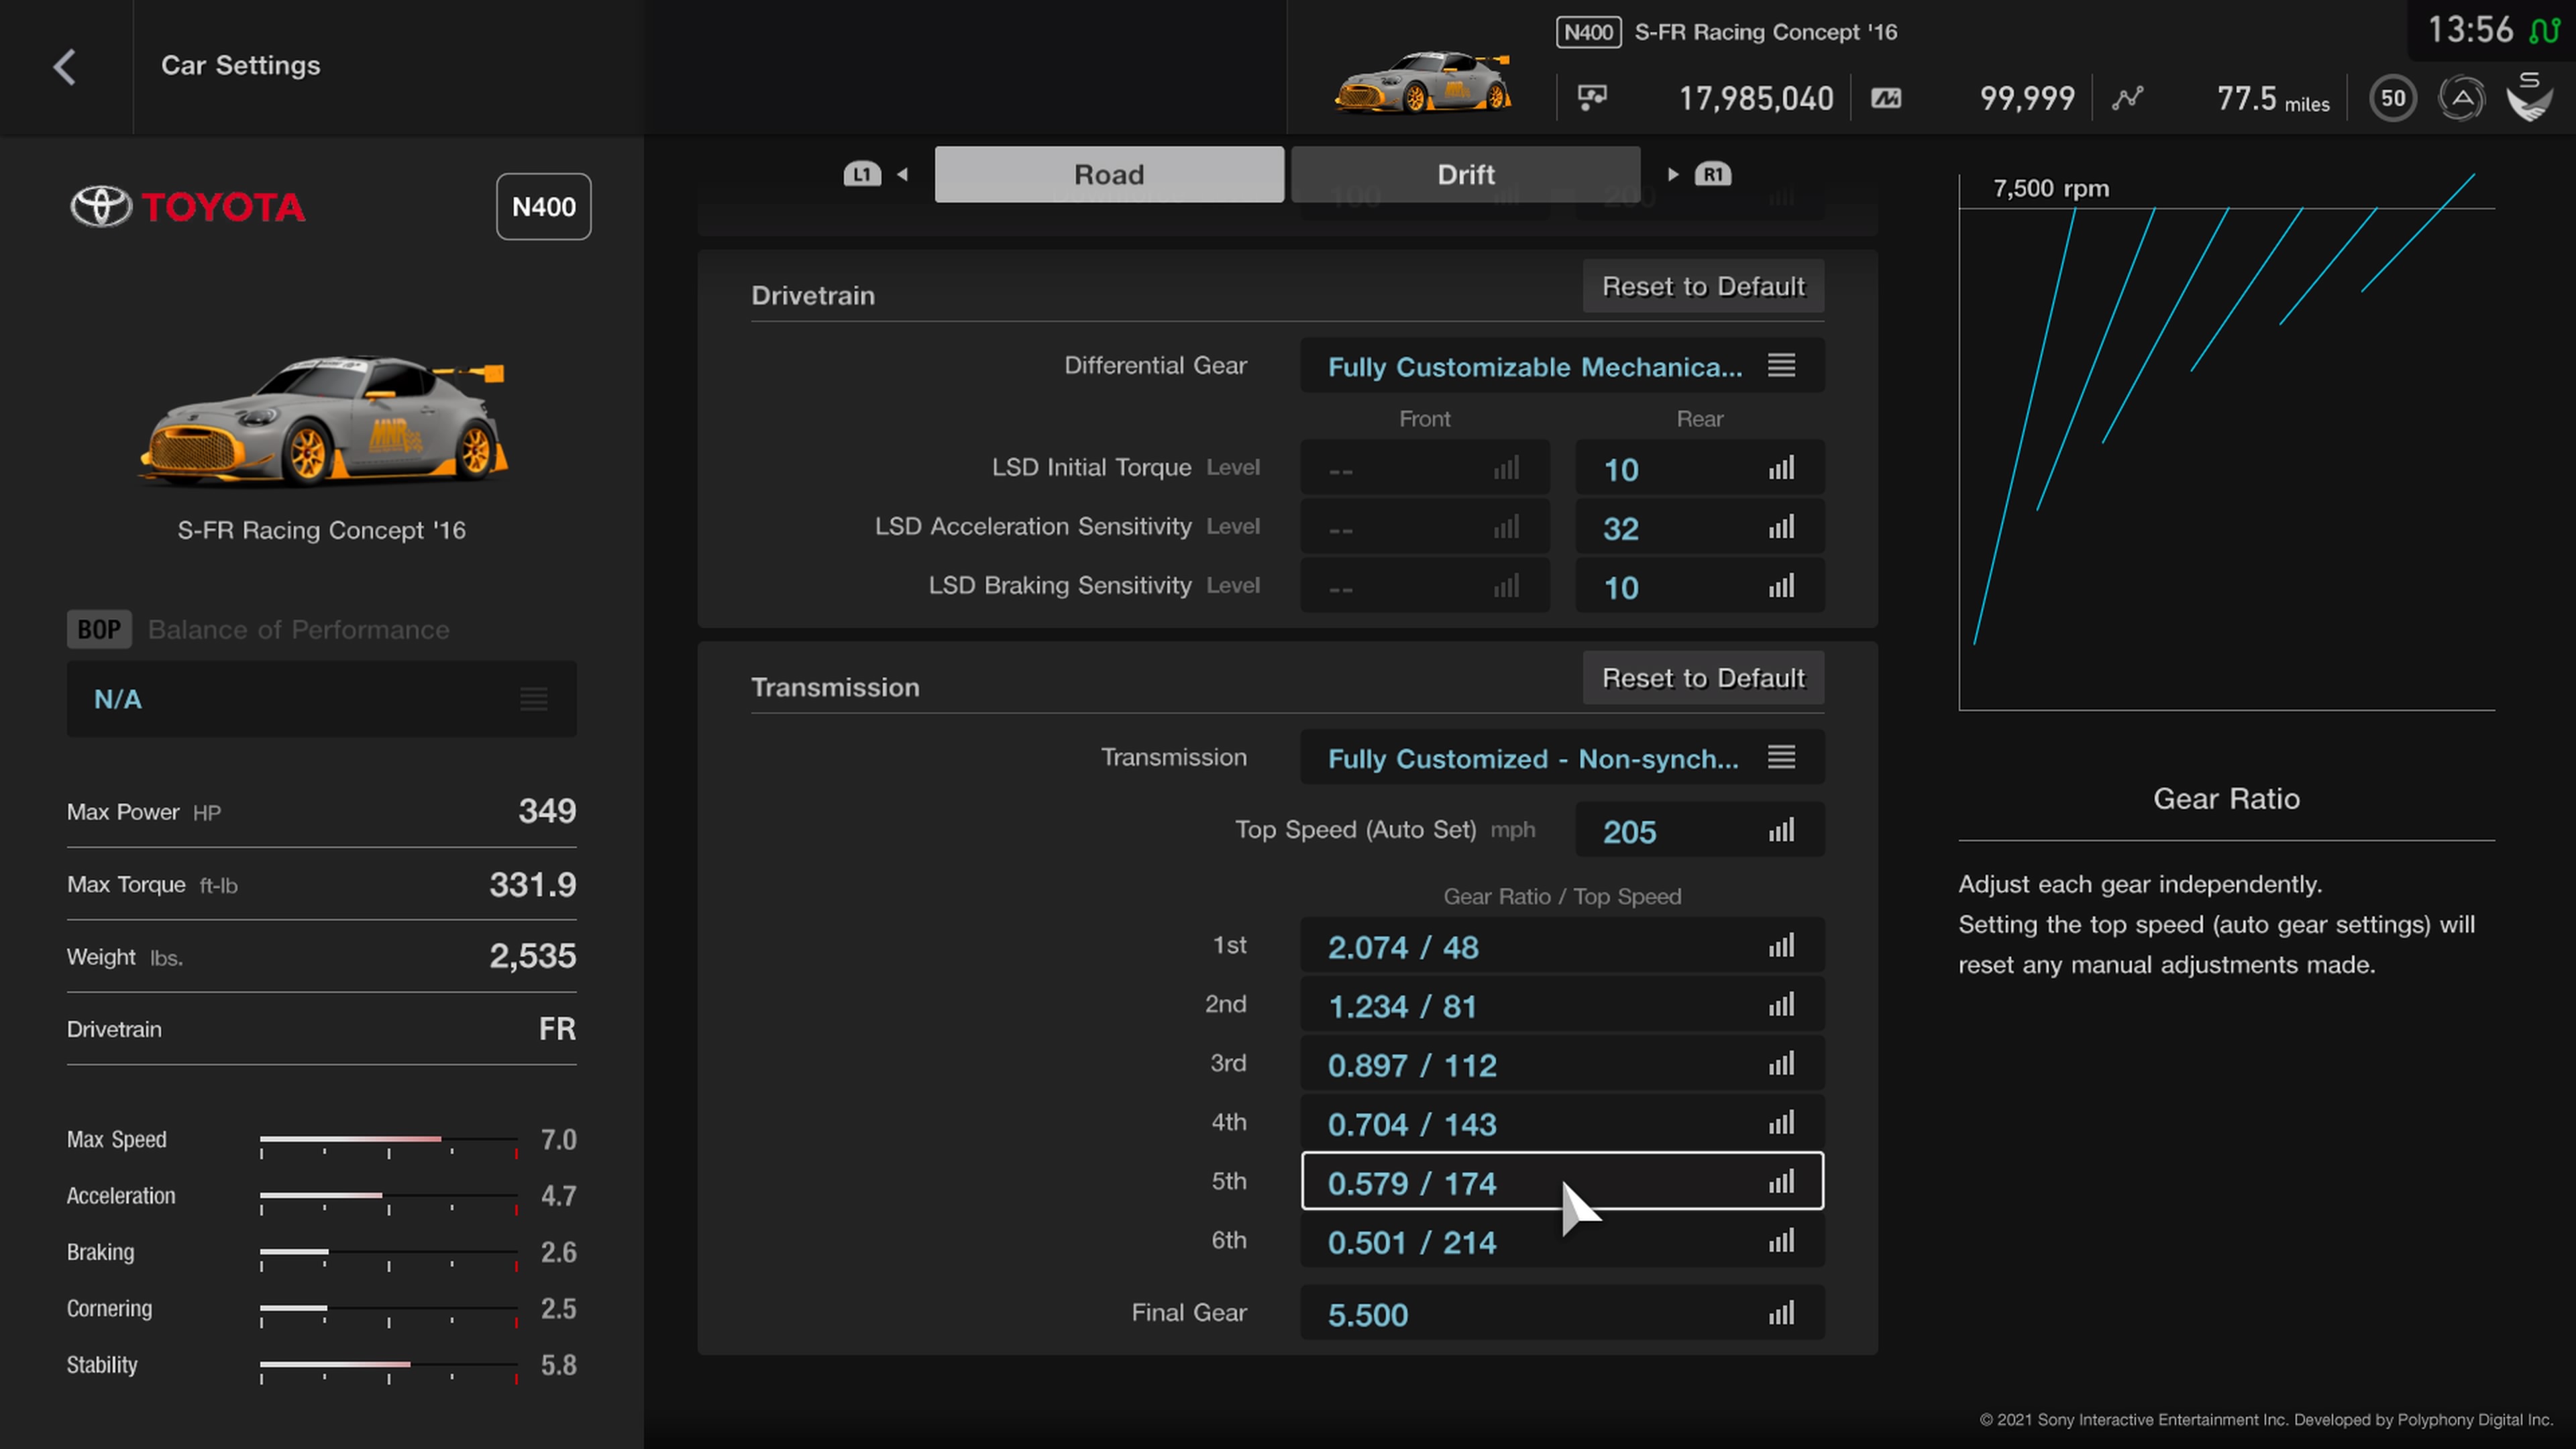Reset Transmission settings to default
The height and width of the screenshot is (1449, 2576).
click(x=1703, y=678)
